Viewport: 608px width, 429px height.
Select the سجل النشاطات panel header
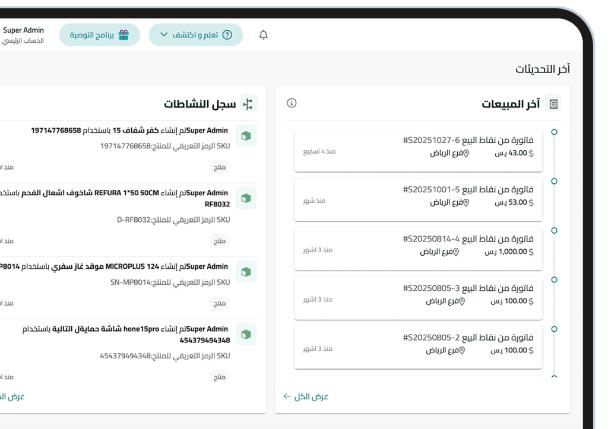(199, 103)
